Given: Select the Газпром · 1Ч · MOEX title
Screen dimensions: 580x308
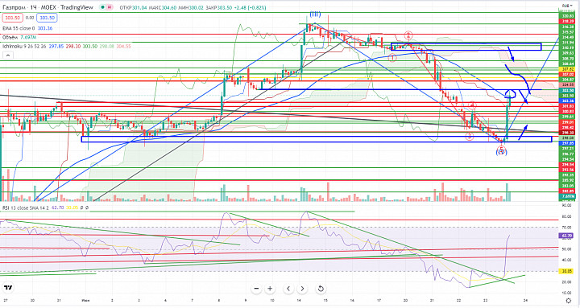Looking at the screenshot, I should click(x=48, y=7).
